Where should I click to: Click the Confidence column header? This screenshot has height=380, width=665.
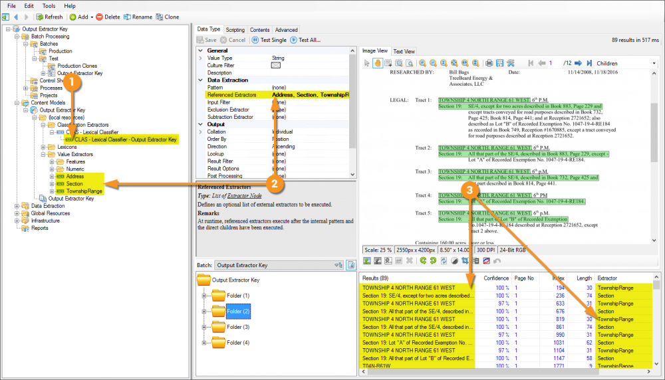(x=496, y=278)
